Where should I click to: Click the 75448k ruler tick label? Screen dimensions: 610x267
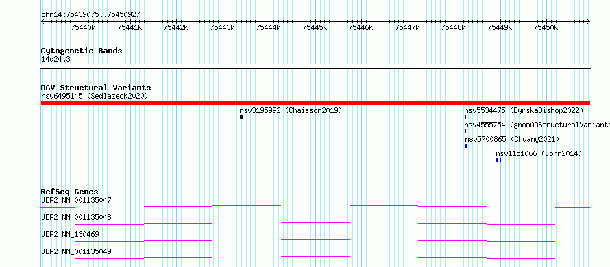453,27
